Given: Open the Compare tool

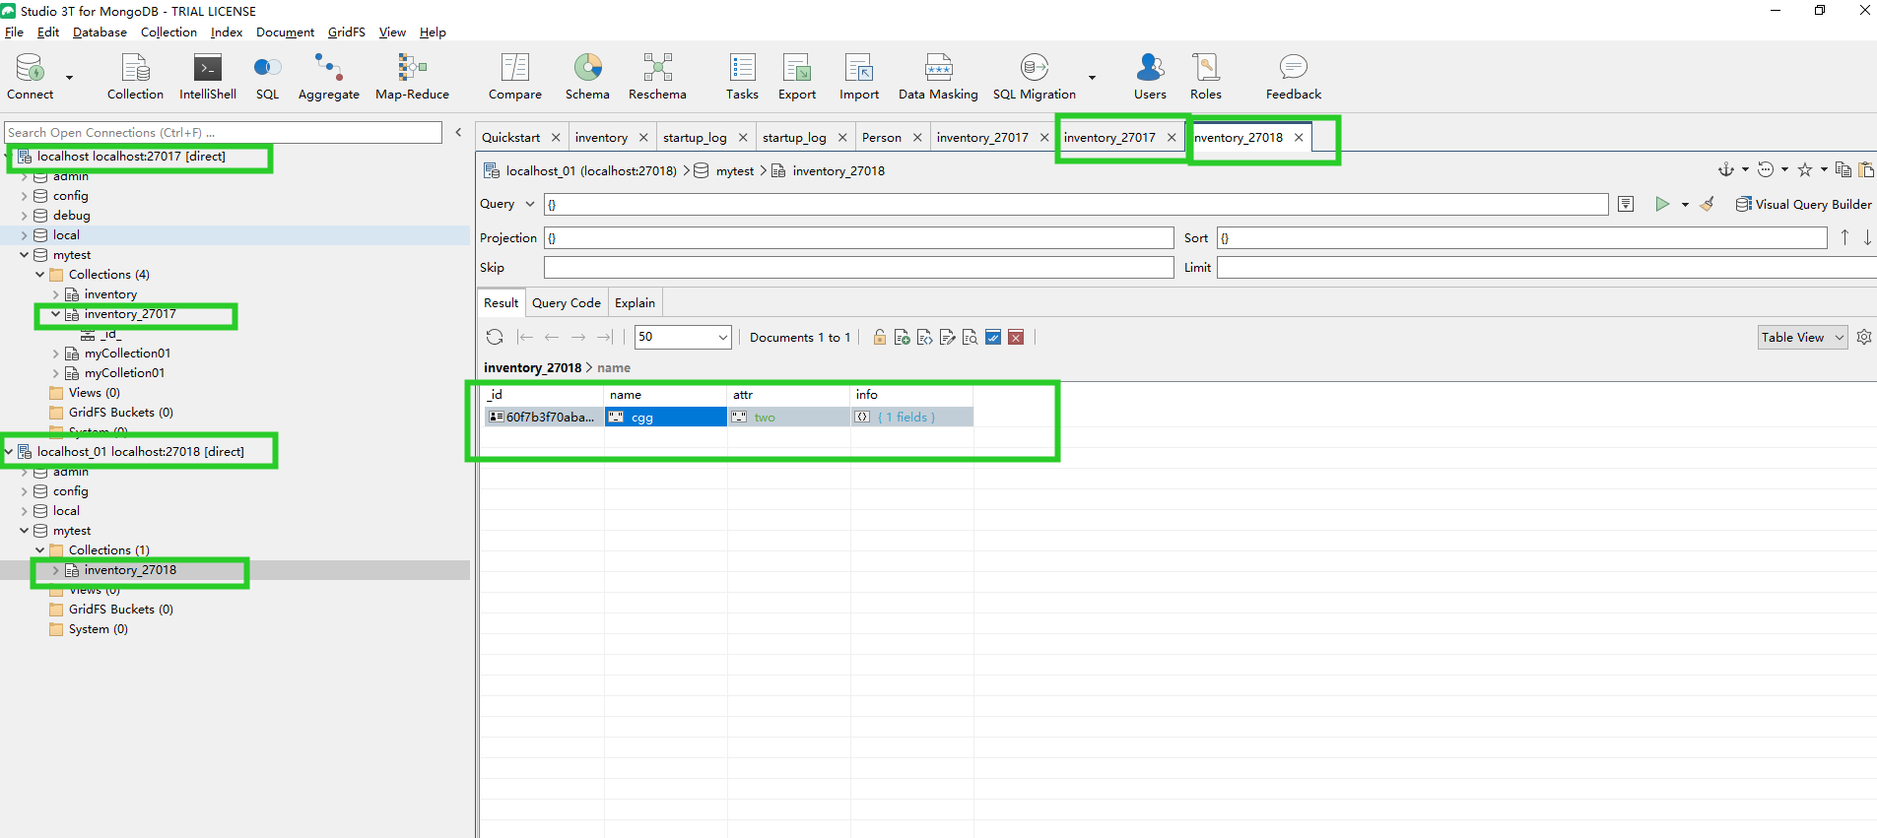Looking at the screenshot, I should point(515,76).
